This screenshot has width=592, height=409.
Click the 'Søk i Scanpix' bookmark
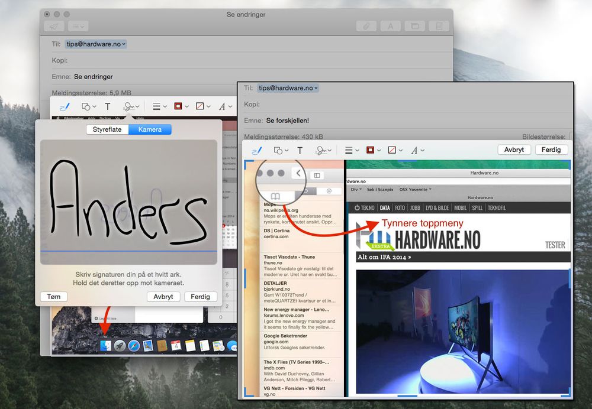[x=380, y=190]
